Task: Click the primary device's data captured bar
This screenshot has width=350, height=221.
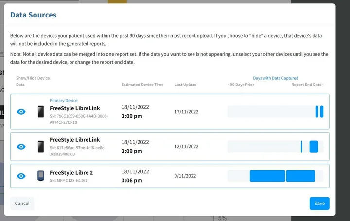Action: 276,112
